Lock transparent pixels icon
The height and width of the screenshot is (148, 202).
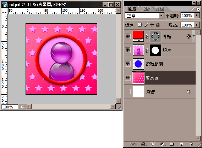point(140,25)
